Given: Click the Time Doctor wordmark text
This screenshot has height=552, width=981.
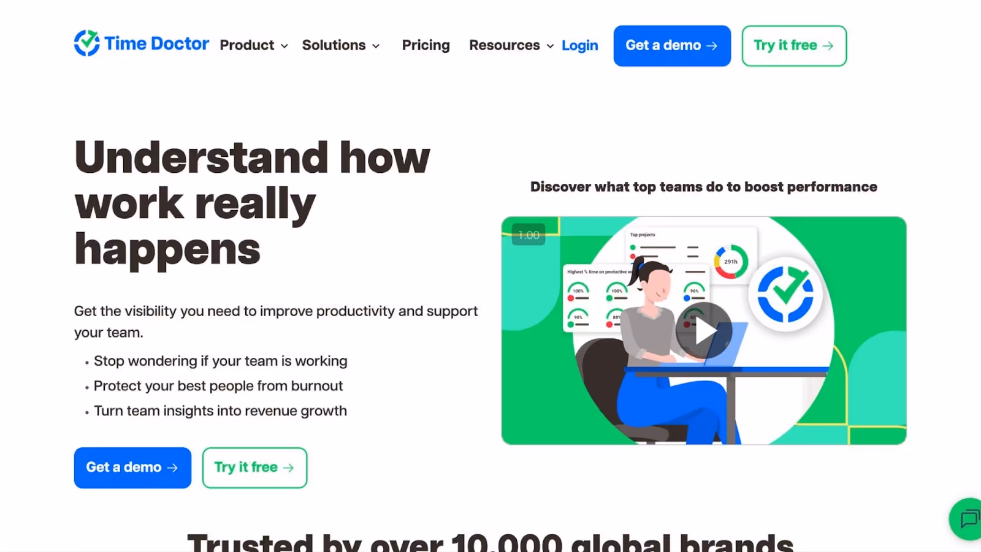Looking at the screenshot, I should click(x=156, y=43).
